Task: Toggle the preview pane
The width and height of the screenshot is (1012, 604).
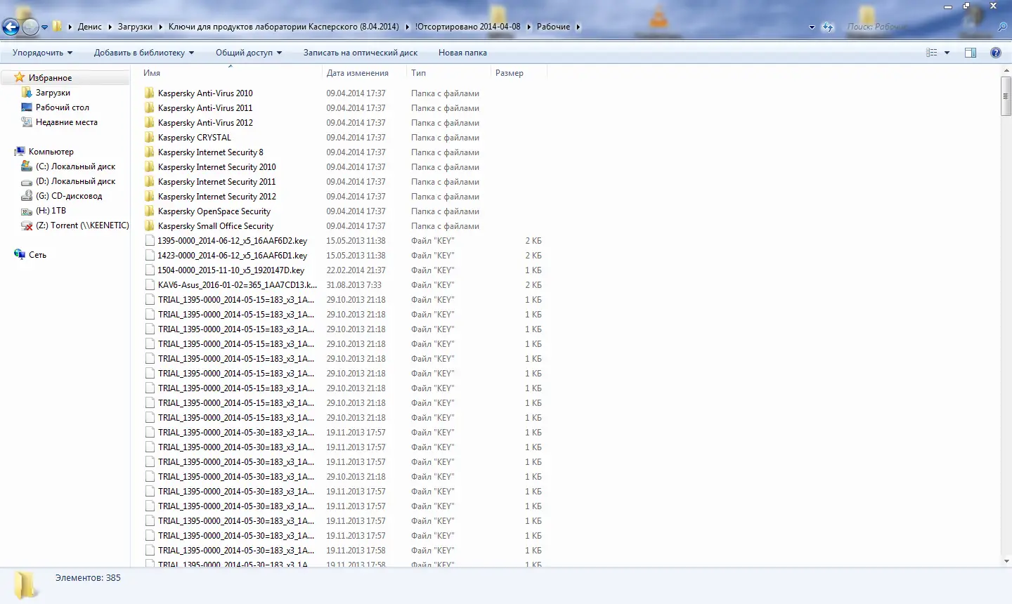Action: [x=971, y=53]
